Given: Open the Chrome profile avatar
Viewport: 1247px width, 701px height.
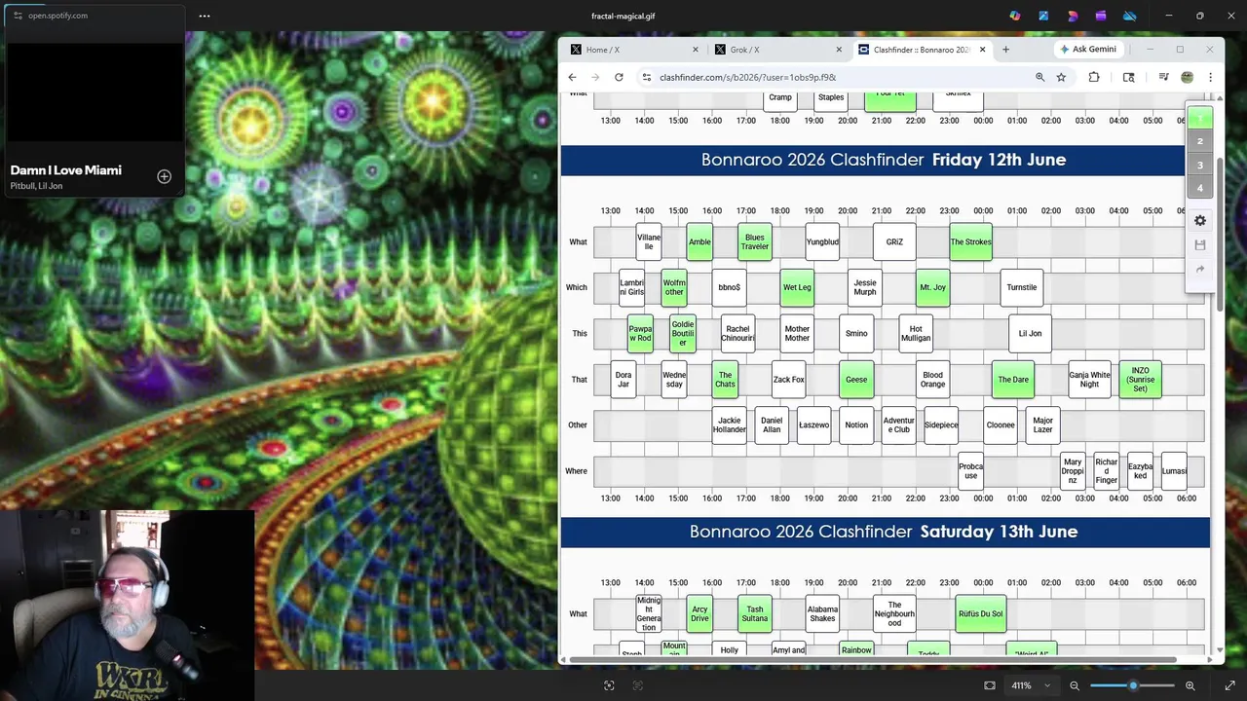Looking at the screenshot, I should (x=1187, y=77).
